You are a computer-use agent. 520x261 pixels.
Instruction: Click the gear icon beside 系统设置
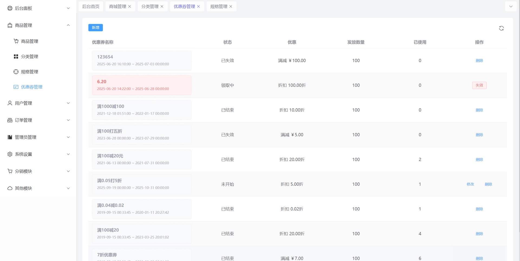point(10,154)
